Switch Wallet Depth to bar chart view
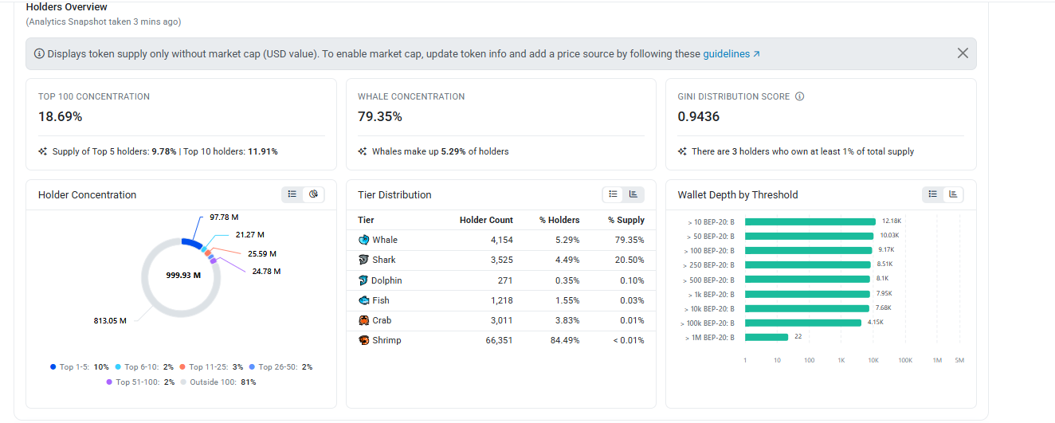 954,194
